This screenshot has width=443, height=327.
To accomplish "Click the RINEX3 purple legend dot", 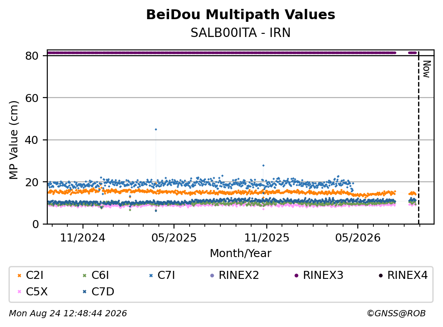I will click(296, 276).
